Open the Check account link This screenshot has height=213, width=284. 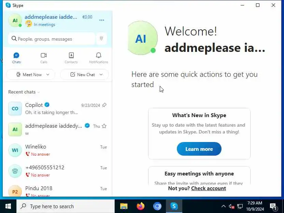[209, 188]
